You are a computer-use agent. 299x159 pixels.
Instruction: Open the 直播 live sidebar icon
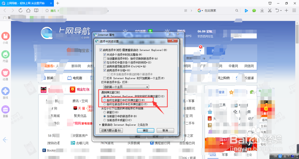click(5, 109)
